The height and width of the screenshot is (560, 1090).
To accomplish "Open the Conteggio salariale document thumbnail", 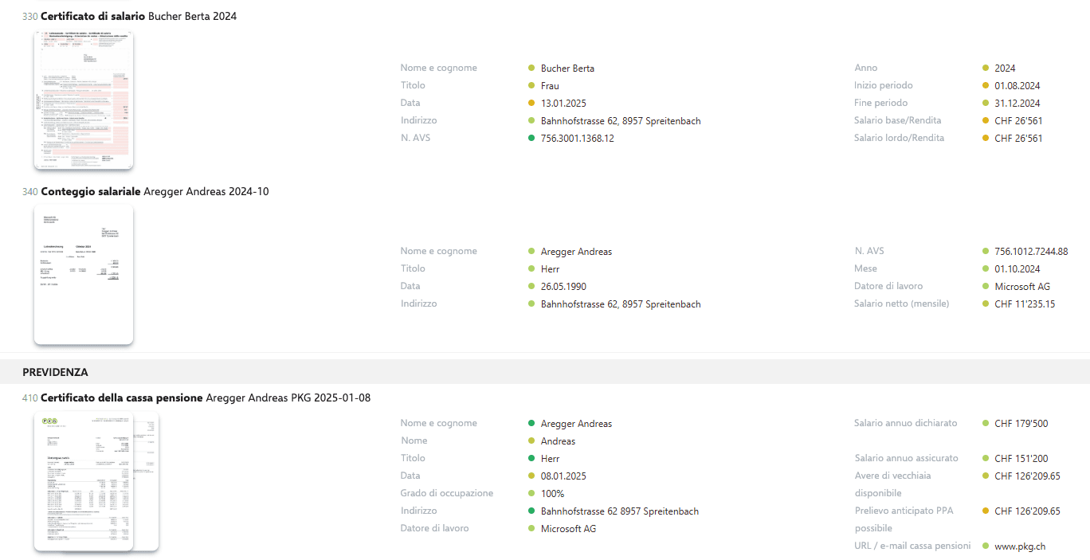I will coord(84,275).
